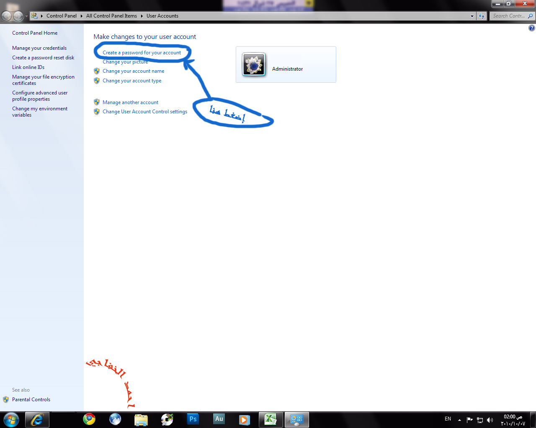Open Internet Explorer from the taskbar
The height and width of the screenshot is (428, 536).
coord(37,419)
